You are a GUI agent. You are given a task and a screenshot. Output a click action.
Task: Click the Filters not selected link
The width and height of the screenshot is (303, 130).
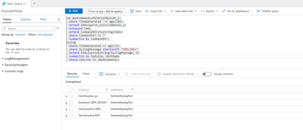tap(45, 35)
